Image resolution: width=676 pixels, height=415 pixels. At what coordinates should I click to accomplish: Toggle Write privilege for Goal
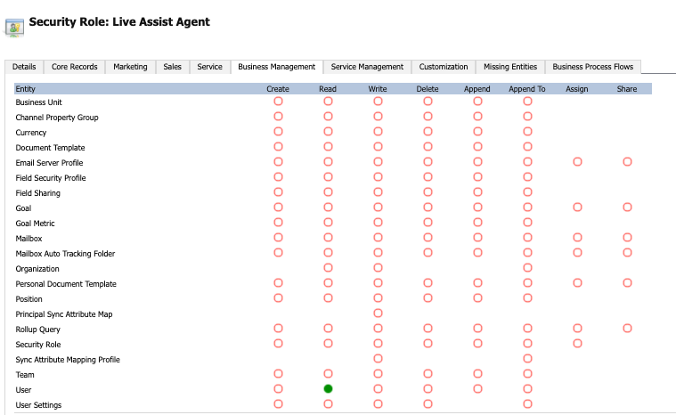pyautogui.click(x=379, y=207)
